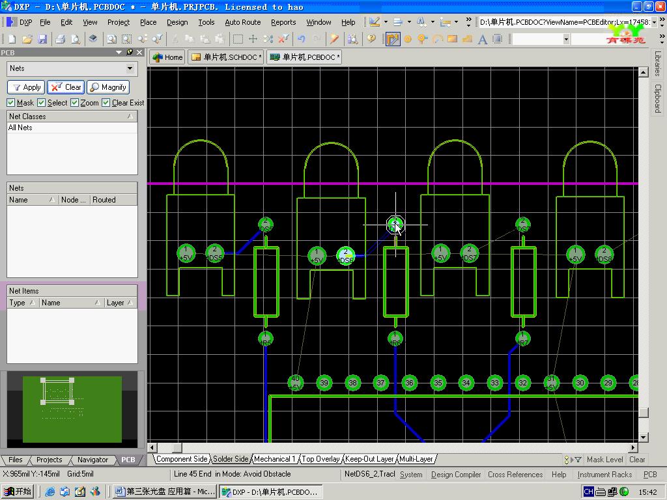
Task: Place a component on the board
Action: tap(497, 39)
